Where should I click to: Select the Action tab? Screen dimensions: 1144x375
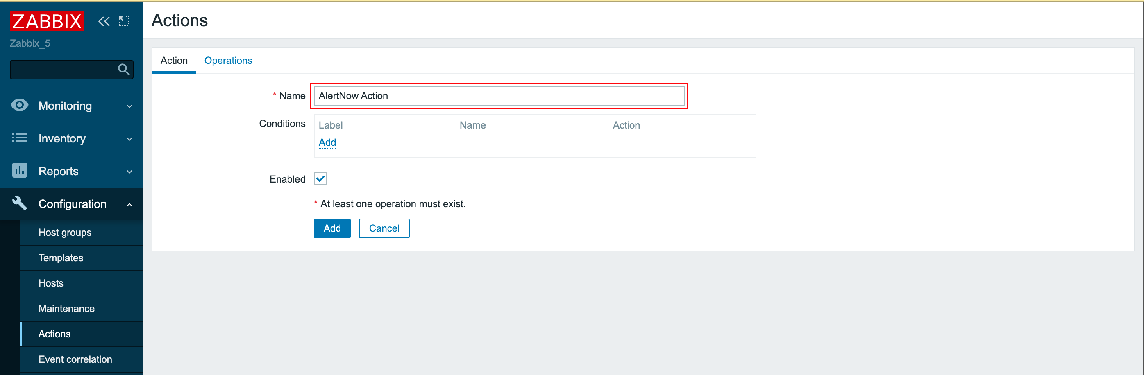(x=174, y=60)
